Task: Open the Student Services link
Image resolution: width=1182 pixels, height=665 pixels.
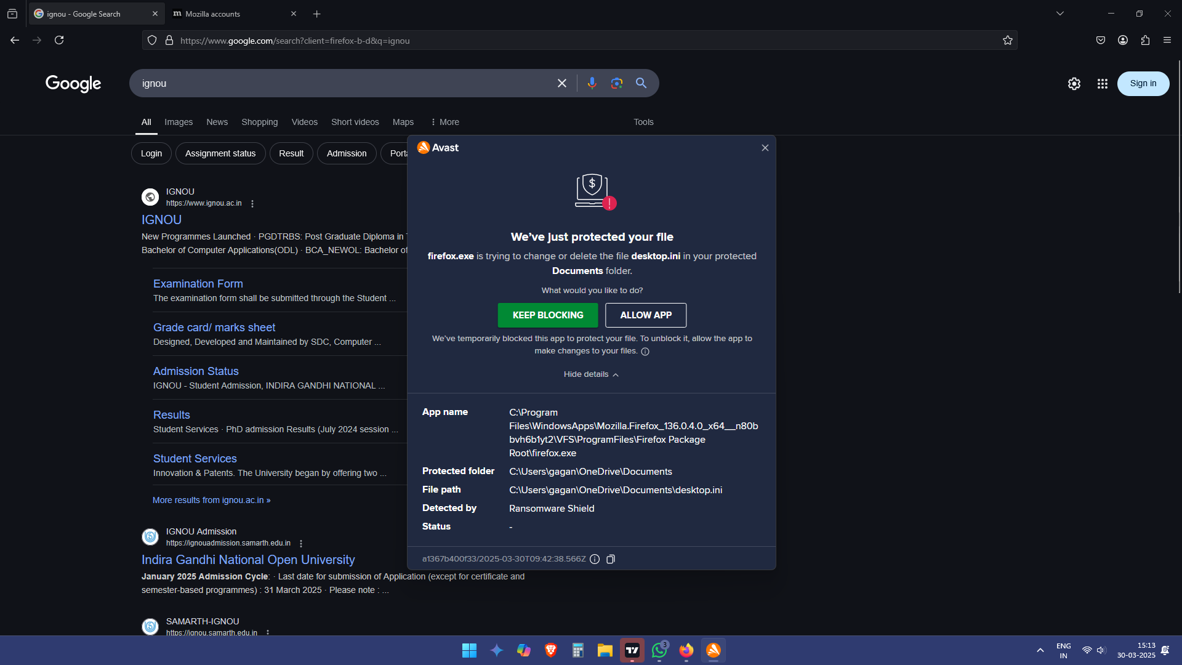Action: pos(195,459)
